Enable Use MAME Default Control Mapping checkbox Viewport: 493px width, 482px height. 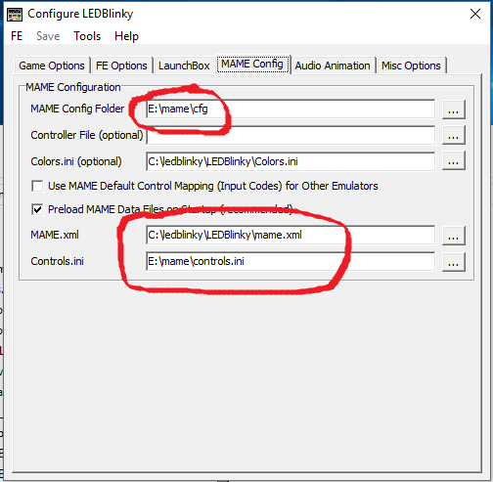click(x=37, y=186)
